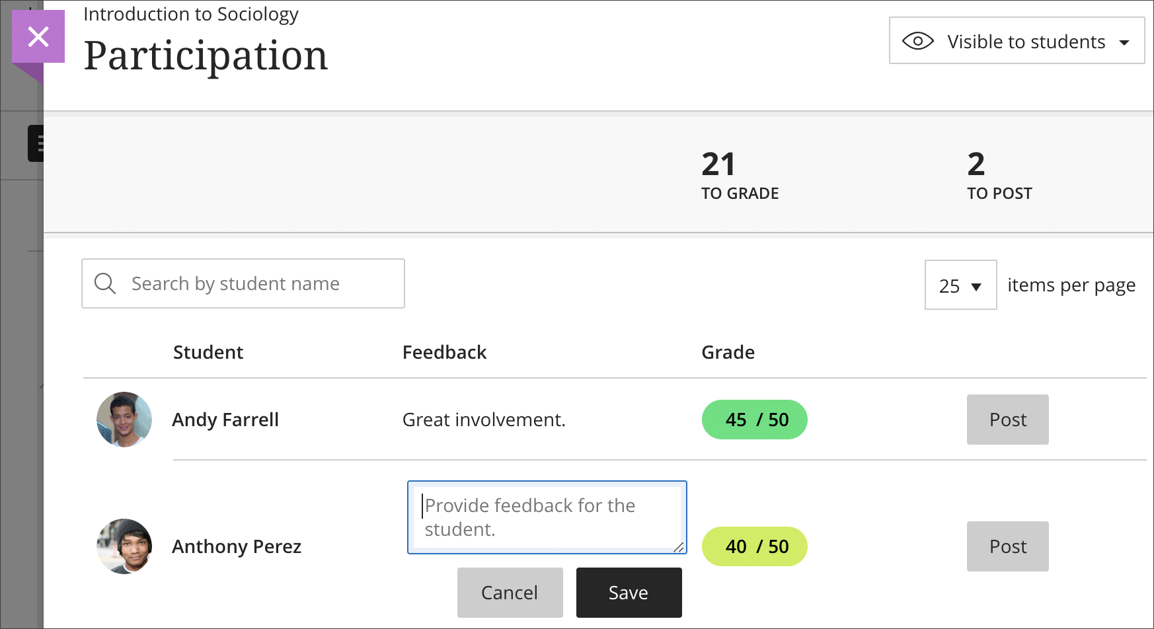Click the dark menu icon behind panel
The width and height of the screenshot is (1154, 629).
tap(36, 143)
